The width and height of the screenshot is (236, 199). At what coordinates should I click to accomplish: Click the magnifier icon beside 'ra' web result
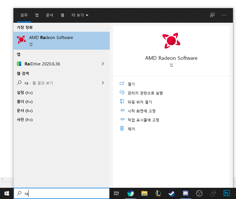point(19,83)
